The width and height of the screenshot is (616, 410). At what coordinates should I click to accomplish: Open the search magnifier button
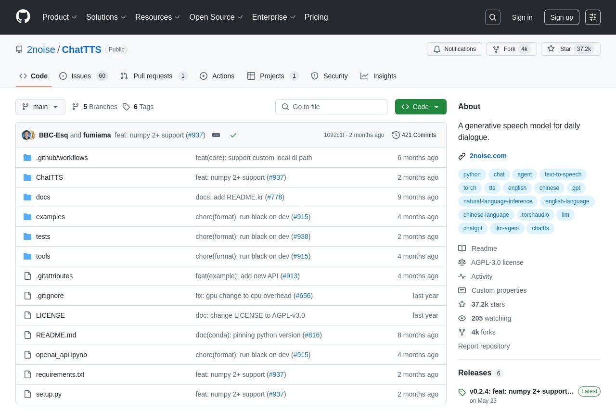tap(493, 17)
